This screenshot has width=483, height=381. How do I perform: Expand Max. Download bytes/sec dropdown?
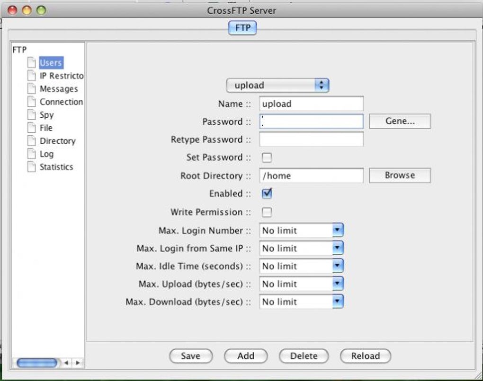[338, 302]
